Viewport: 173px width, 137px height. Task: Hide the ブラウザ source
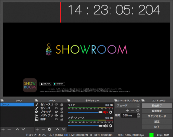click(56, 112)
